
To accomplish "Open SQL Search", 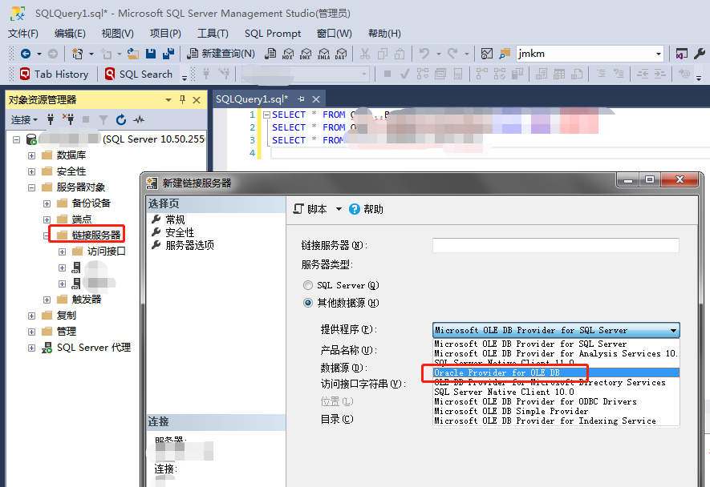I will [x=139, y=74].
